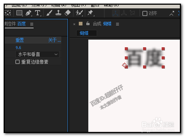Open the 效果控件 百度 panel menu
The width and height of the screenshot is (185, 137).
pyautogui.click(x=32, y=24)
